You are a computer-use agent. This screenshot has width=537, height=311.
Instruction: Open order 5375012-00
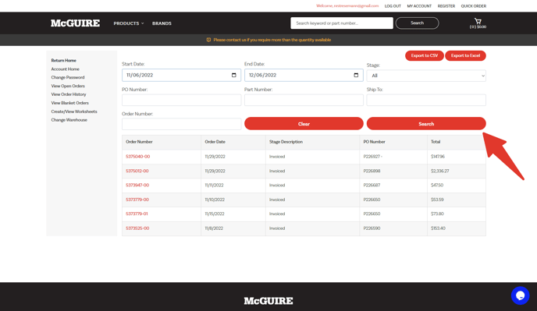tap(137, 171)
